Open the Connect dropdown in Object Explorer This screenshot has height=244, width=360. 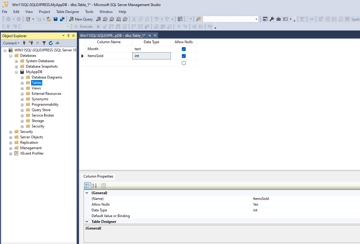pos(11,43)
